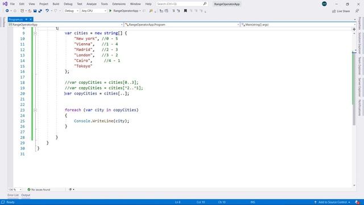Screen dimensions: 364x205
Task: Open the Toolbox side panel
Action: click(3, 22)
